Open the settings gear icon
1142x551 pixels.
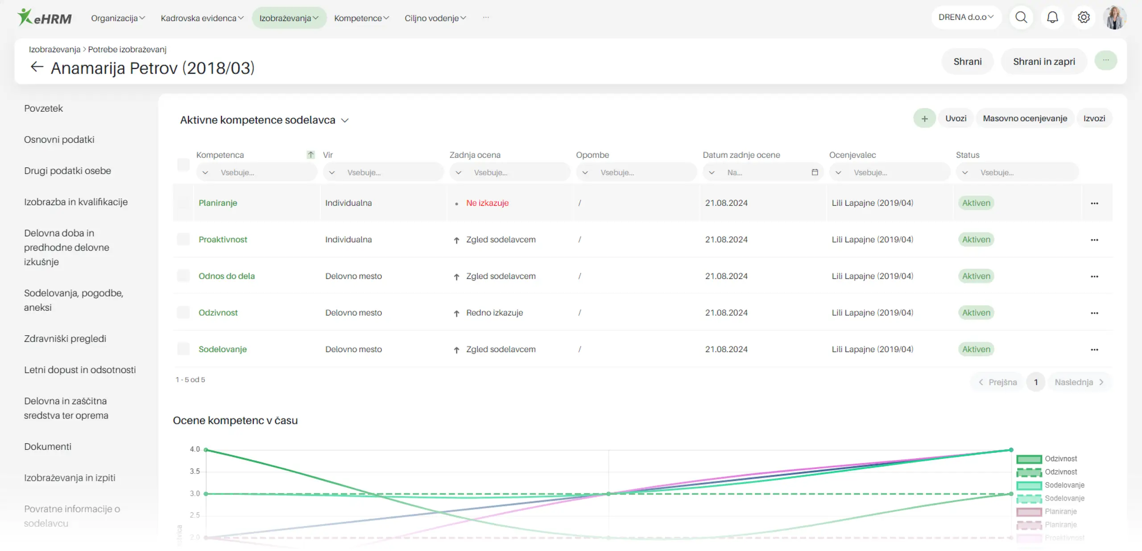click(1083, 18)
